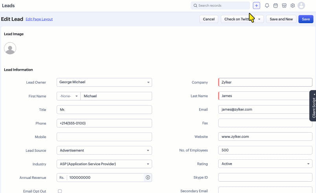The width and height of the screenshot is (316, 193).
Task: Click the Last Name field with James
Action: pos(264,96)
